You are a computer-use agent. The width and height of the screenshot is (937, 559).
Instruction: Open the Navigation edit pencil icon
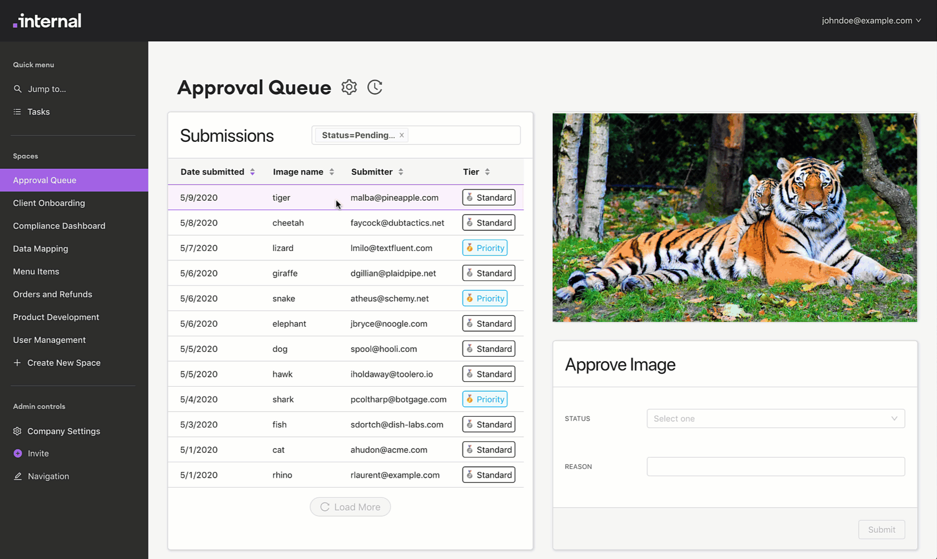pos(18,476)
